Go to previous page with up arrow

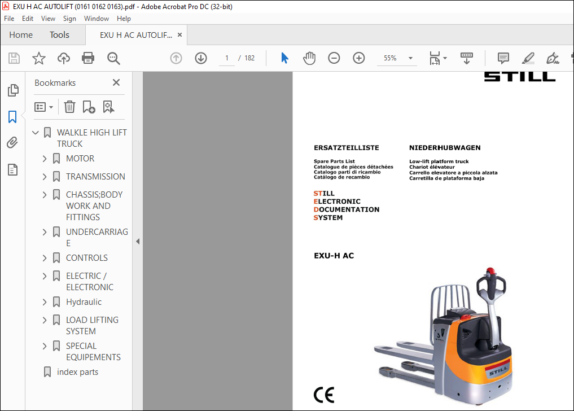click(176, 58)
